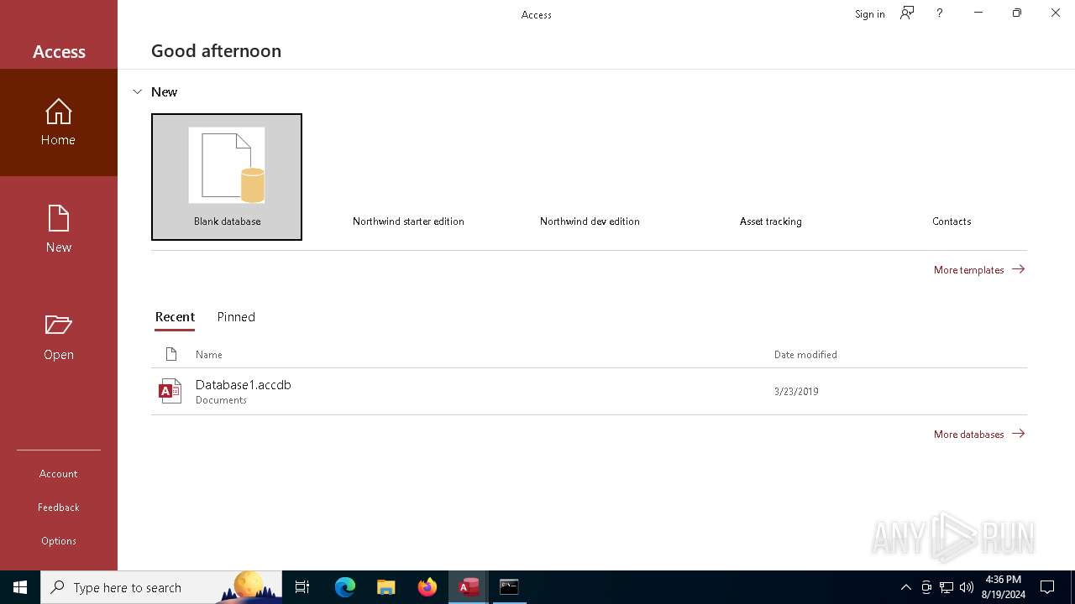Show hidden system tray icons
This screenshot has width=1075, height=604.
906,587
